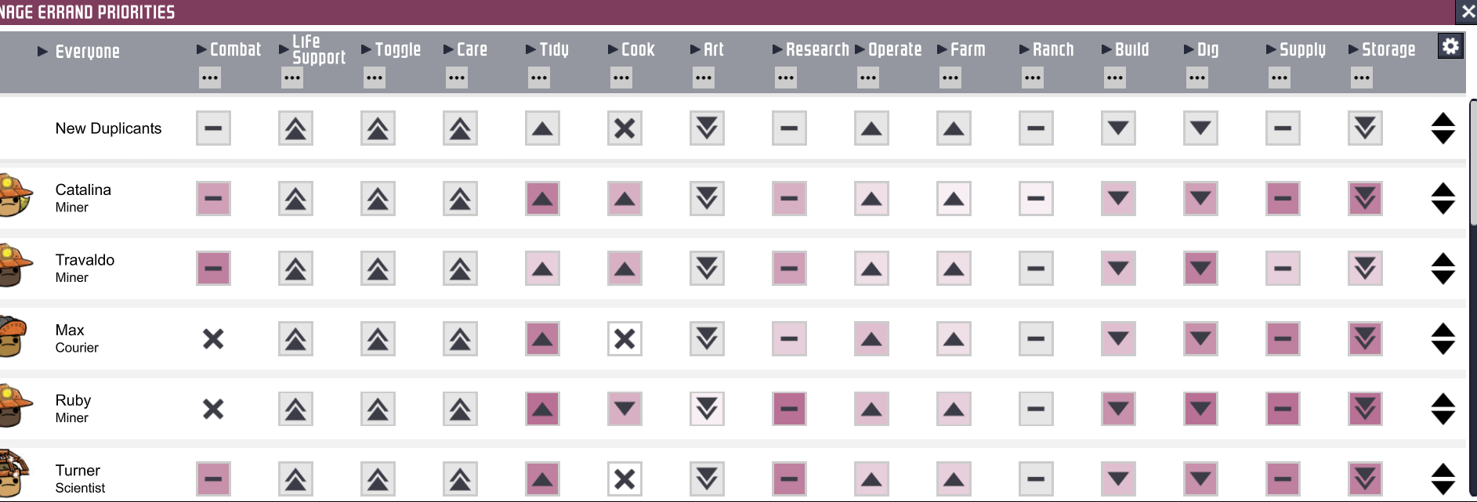Screen dimensions: 1477x502
Task: Expand the Cook column arrow
Action: pyautogui.click(x=613, y=49)
